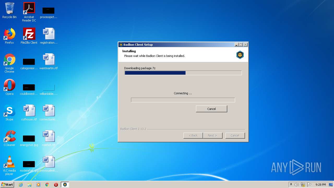Open Windows Media Player in taskbar
The image size is (334, 188).
tap(38, 185)
